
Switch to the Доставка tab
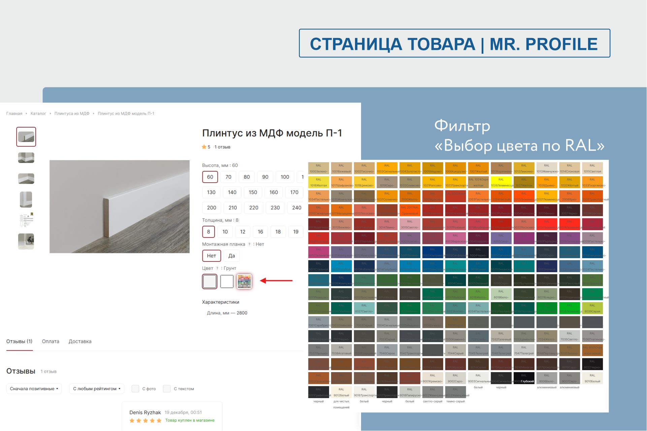80,342
